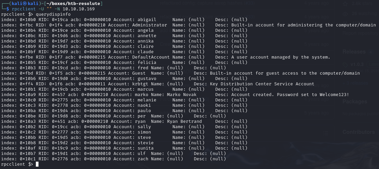Click the querydispinfo command text
379x169 pixels.
[x=54, y=14]
